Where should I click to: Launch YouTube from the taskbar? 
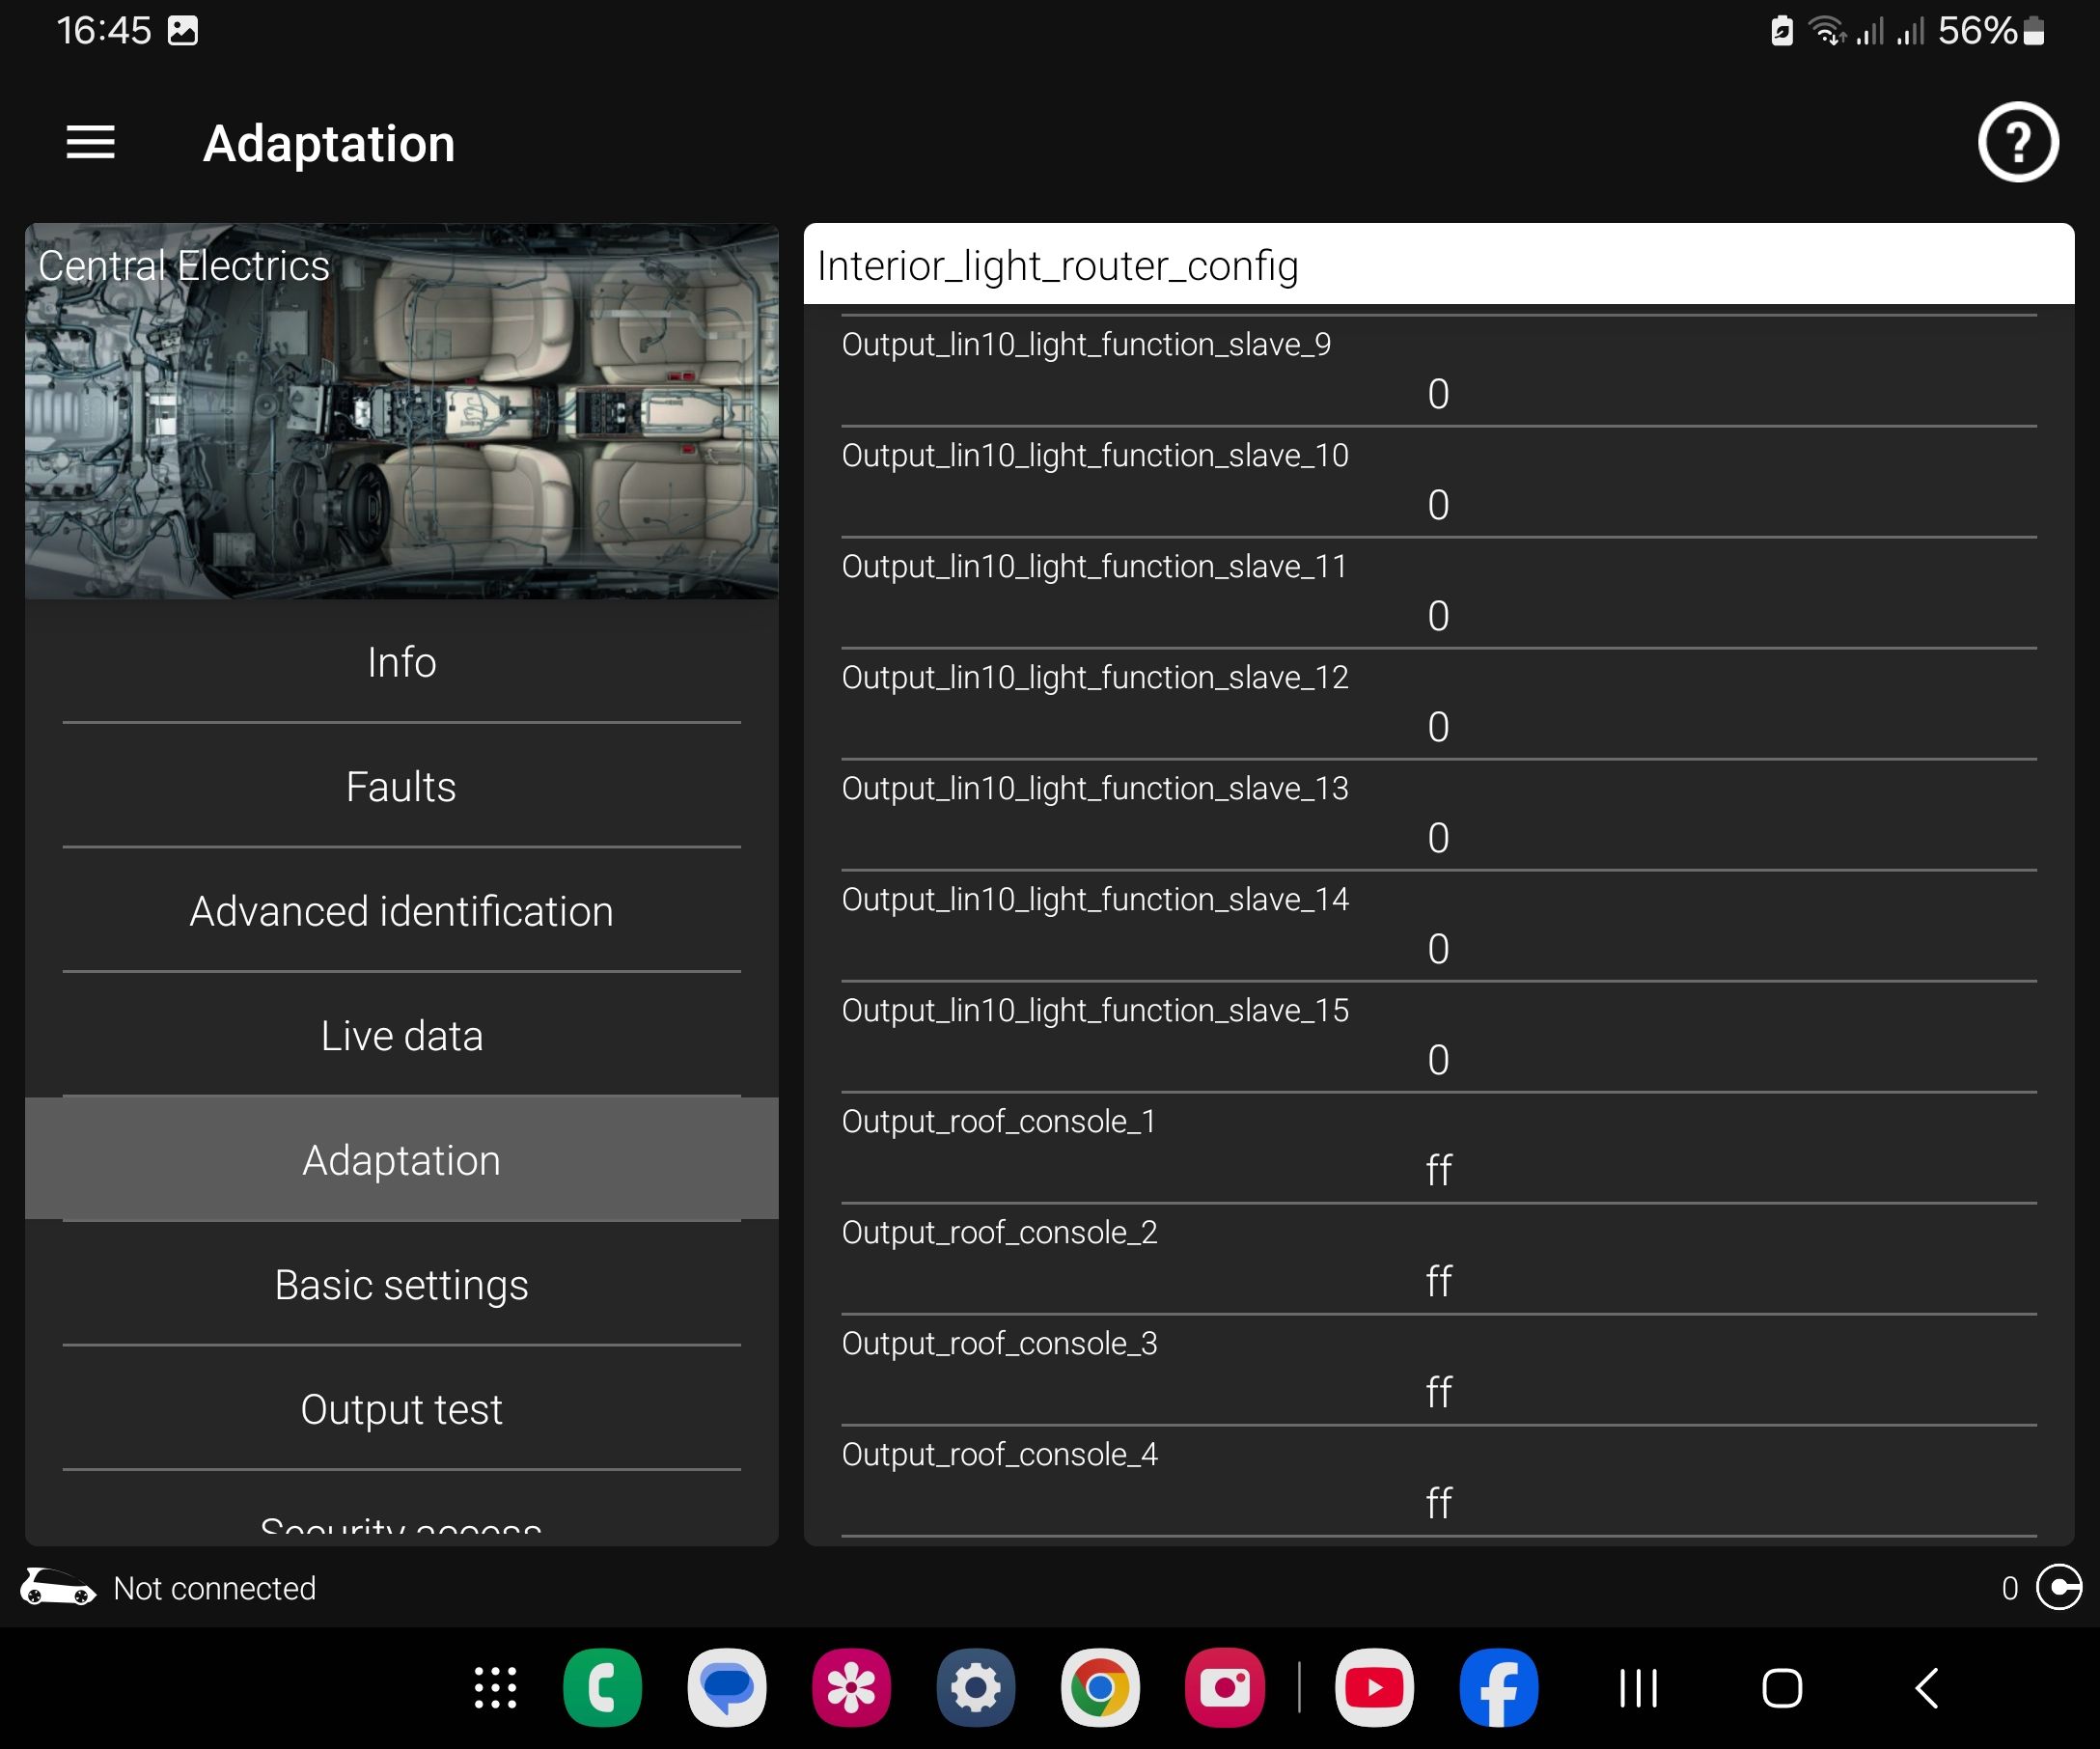(1373, 1688)
